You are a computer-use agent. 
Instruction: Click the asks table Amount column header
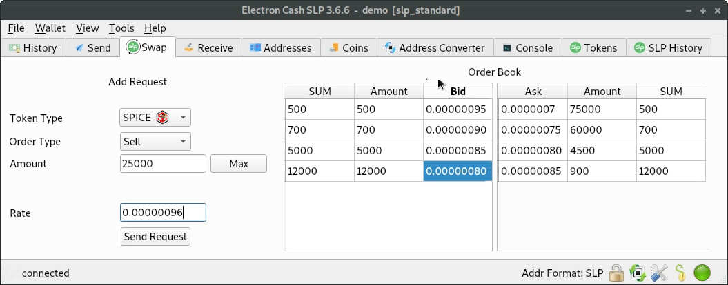602,92
